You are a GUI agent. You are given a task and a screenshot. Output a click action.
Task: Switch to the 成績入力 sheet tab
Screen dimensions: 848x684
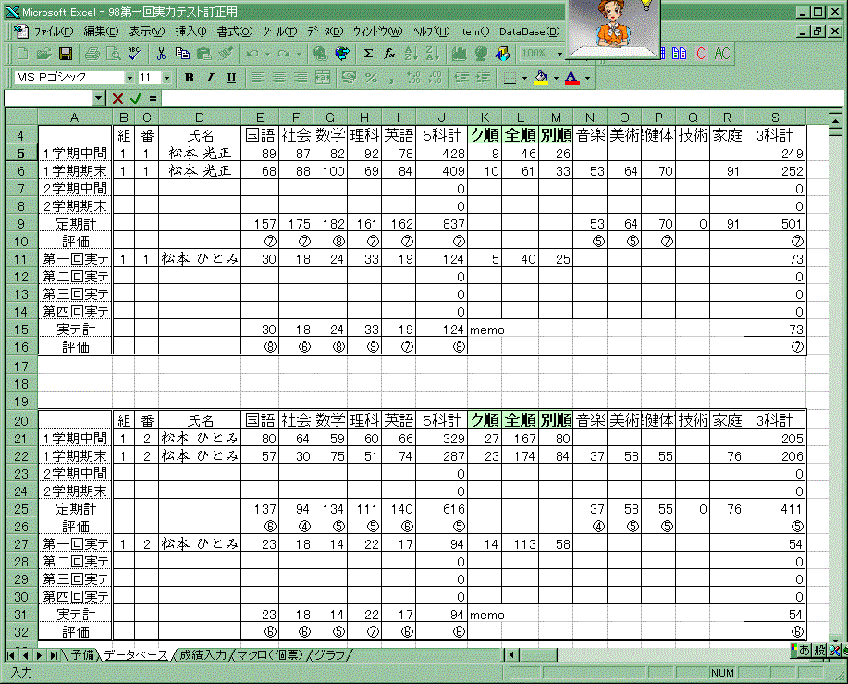(x=203, y=654)
